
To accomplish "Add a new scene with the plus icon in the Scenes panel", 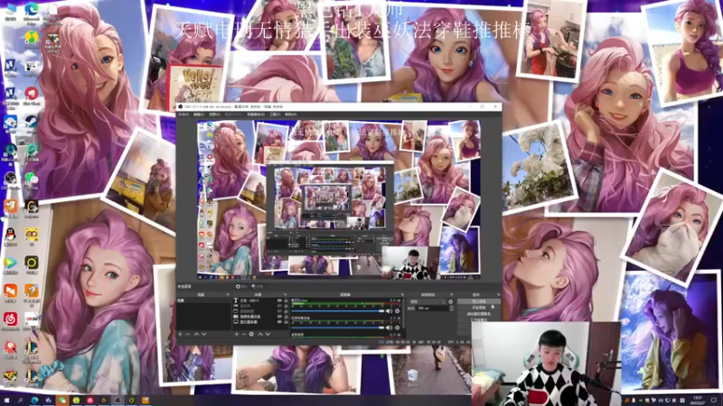I will [180, 334].
